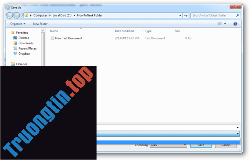Open Dropbox in Favorites
The width and height of the screenshot is (250, 160).
(x=24, y=54)
